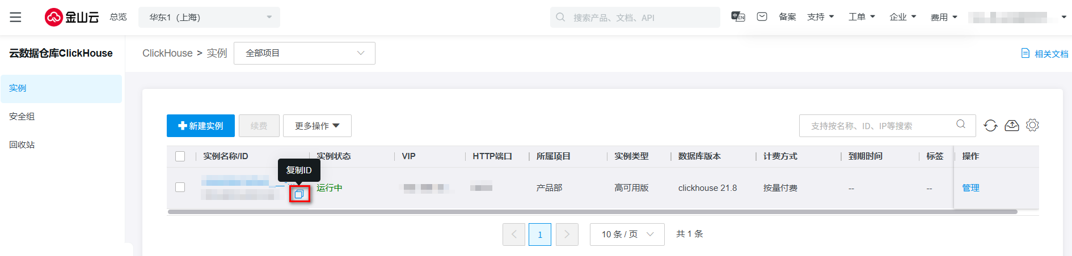Click the 实例名称/ID column header
The width and height of the screenshot is (1072, 256).
[x=226, y=156]
